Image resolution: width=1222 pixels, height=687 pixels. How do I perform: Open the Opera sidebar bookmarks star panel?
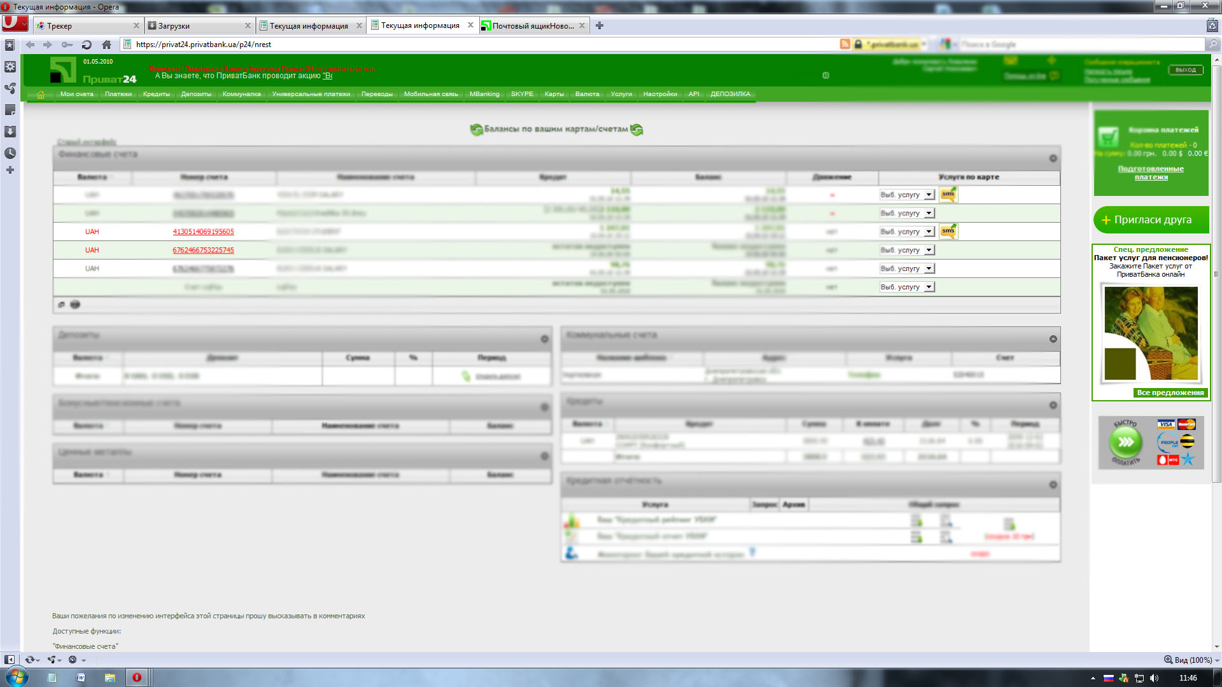pyautogui.click(x=10, y=45)
